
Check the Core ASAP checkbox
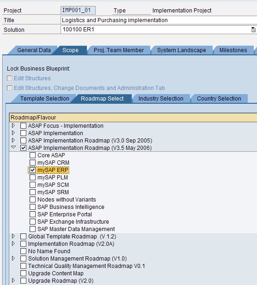click(33, 155)
